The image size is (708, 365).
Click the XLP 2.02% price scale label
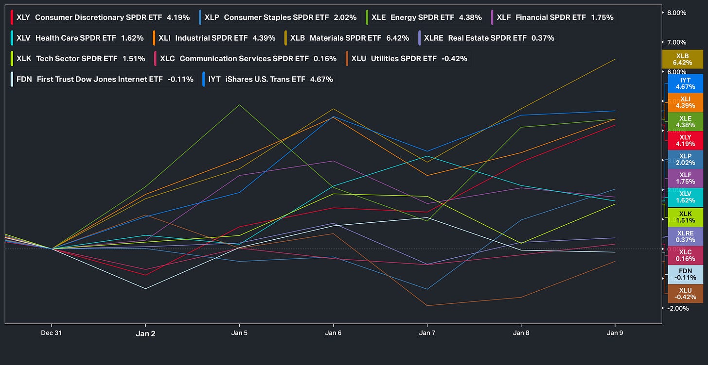click(x=685, y=159)
